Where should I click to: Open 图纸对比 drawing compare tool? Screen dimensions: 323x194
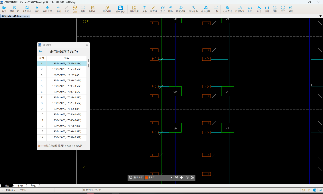pos(107,9)
